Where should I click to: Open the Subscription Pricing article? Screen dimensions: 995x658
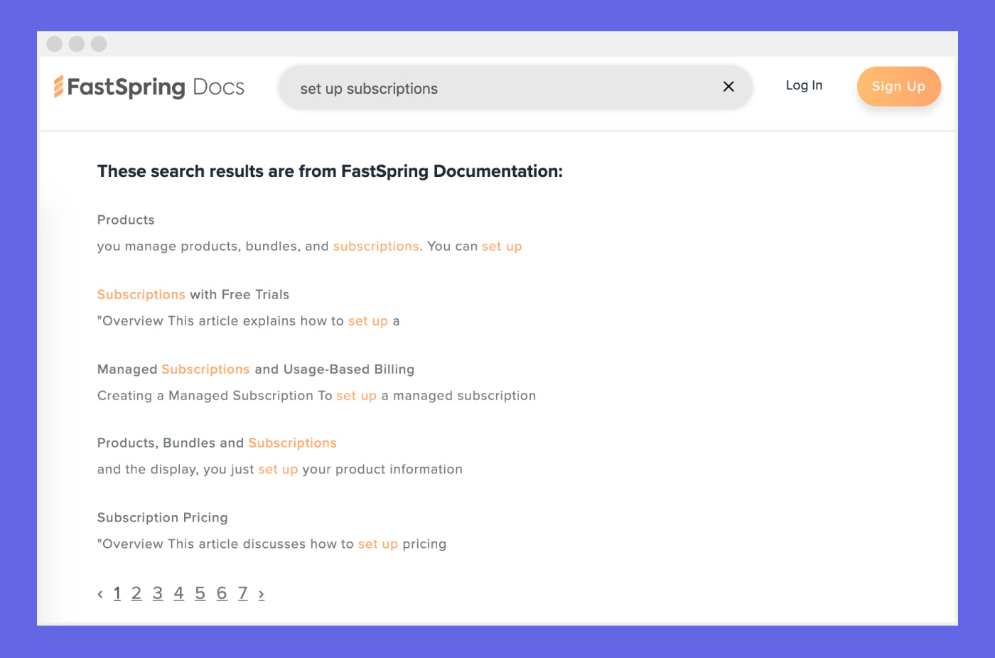click(162, 517)
